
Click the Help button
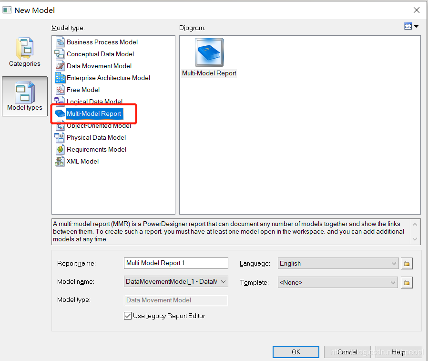(x=398, y=352)
